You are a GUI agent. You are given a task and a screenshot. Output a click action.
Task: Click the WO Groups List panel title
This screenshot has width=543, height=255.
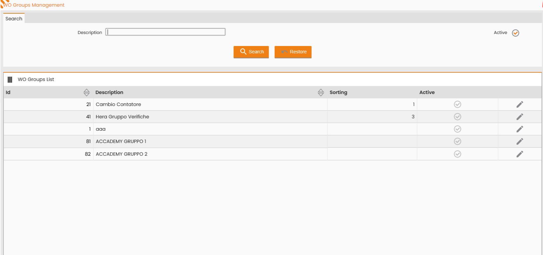pos(36,79)
